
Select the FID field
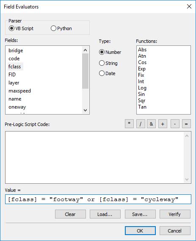click(x=12, y=75)
